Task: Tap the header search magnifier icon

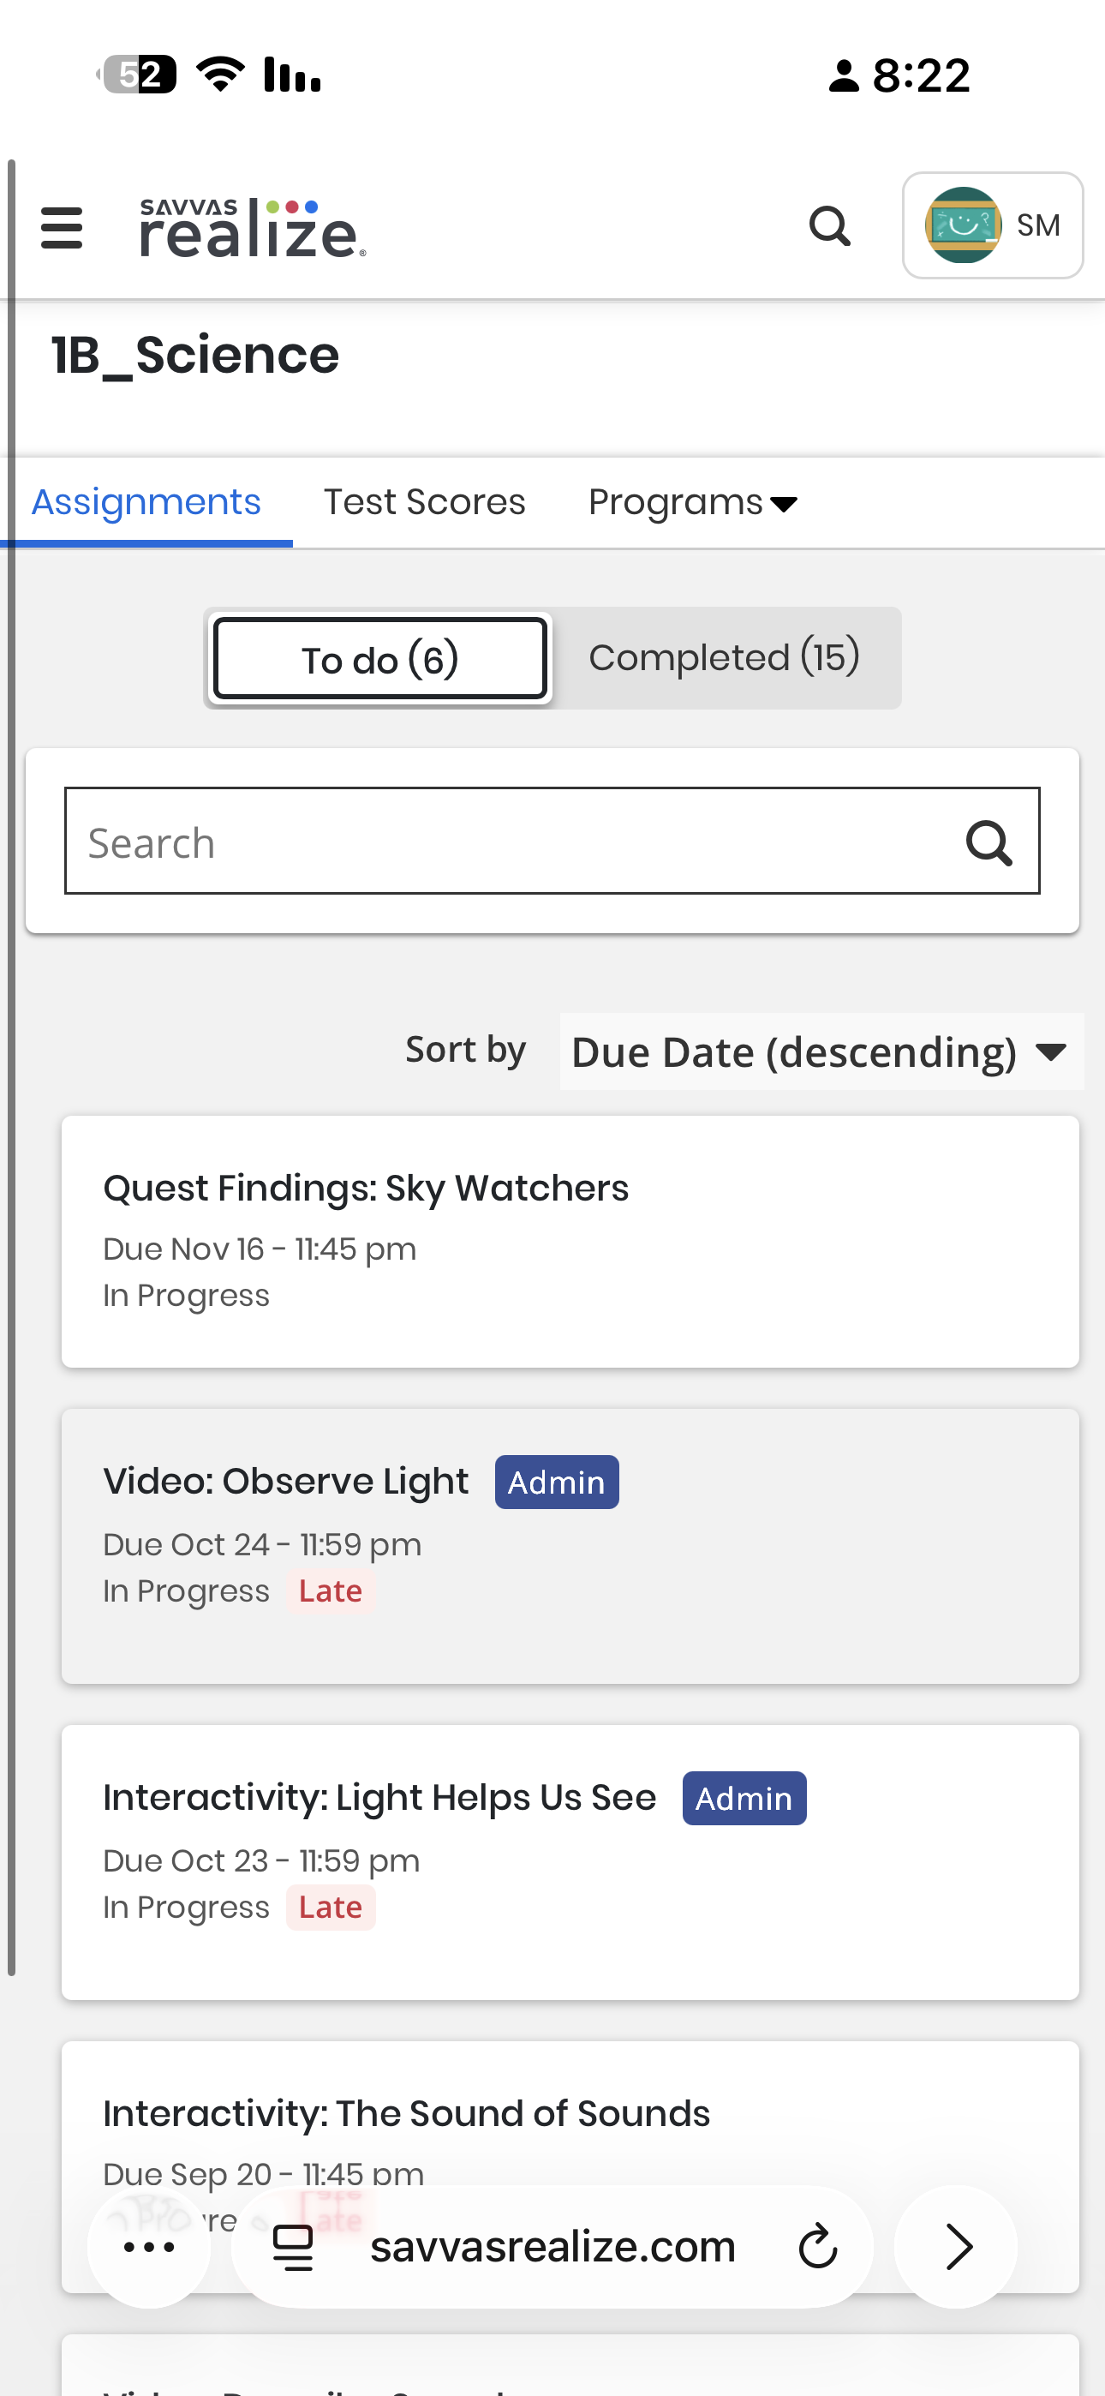Action: click(829, 226)
